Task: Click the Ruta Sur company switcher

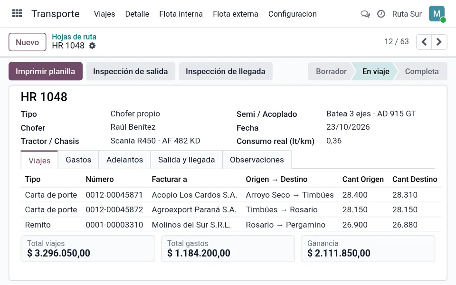Action: pyautogui.click(x=407, y=14)
